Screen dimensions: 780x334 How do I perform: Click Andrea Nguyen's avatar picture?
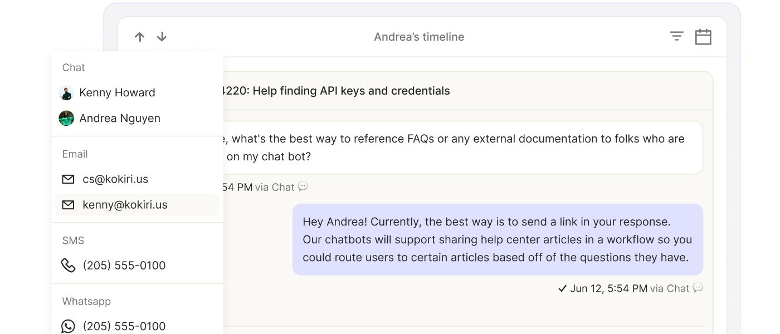pyautogui.click(x=66, y=118)
